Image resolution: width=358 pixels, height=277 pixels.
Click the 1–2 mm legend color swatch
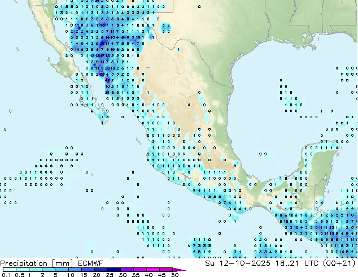(36, 270)
